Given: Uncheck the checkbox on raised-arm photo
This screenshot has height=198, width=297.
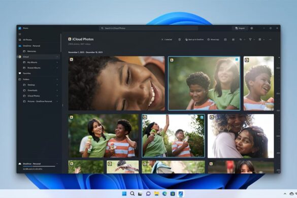Looking at the screenshot, I should [202, 117].
